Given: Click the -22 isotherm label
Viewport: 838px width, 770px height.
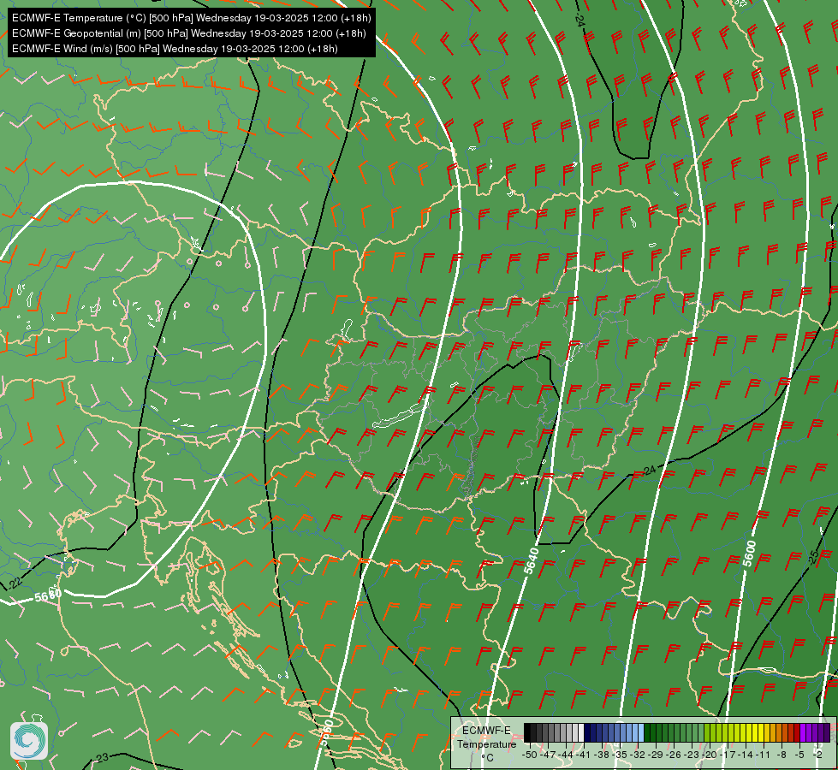Looking at the screenshot, I should click(x=15, y=583).
